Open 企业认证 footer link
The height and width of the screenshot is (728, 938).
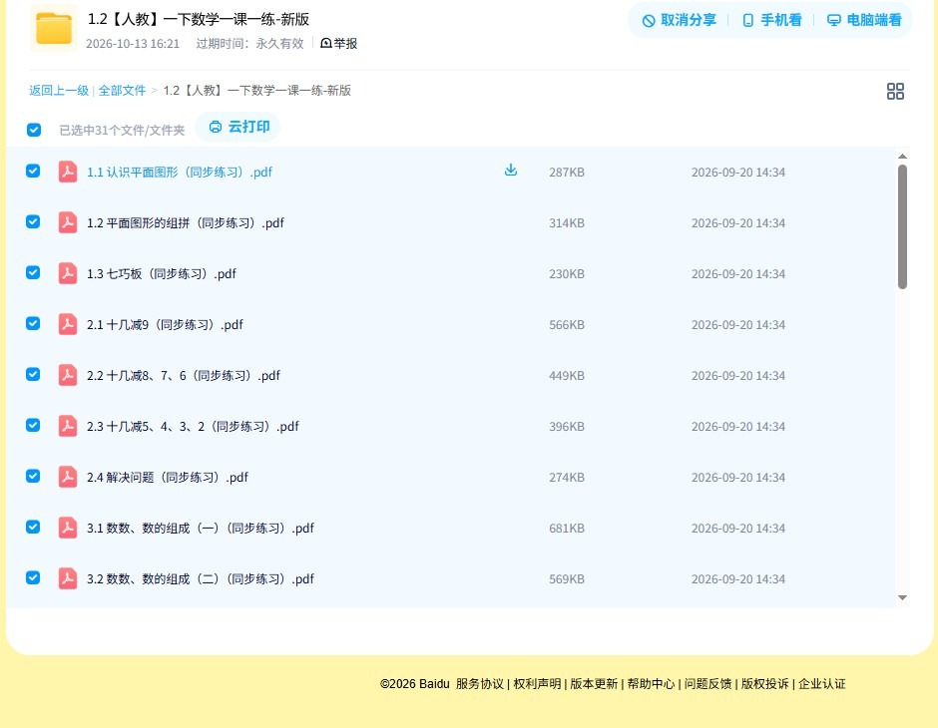click(x=822, y=684)
